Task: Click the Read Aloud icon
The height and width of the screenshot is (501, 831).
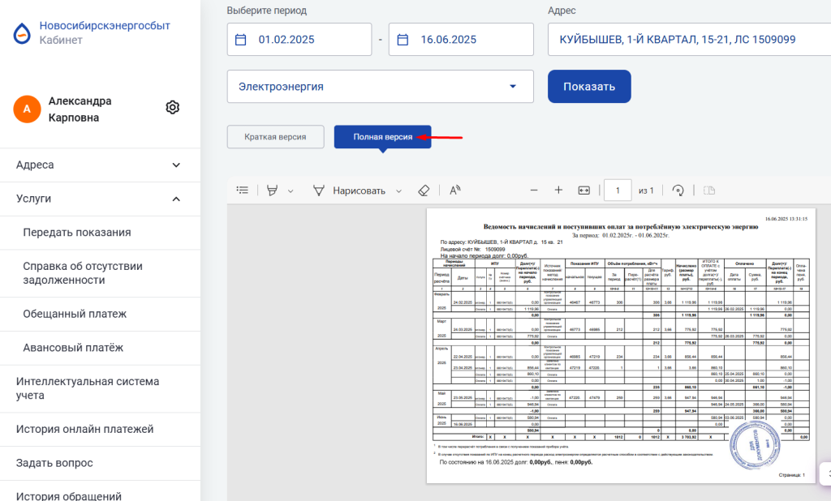Action: click(455, 191)
